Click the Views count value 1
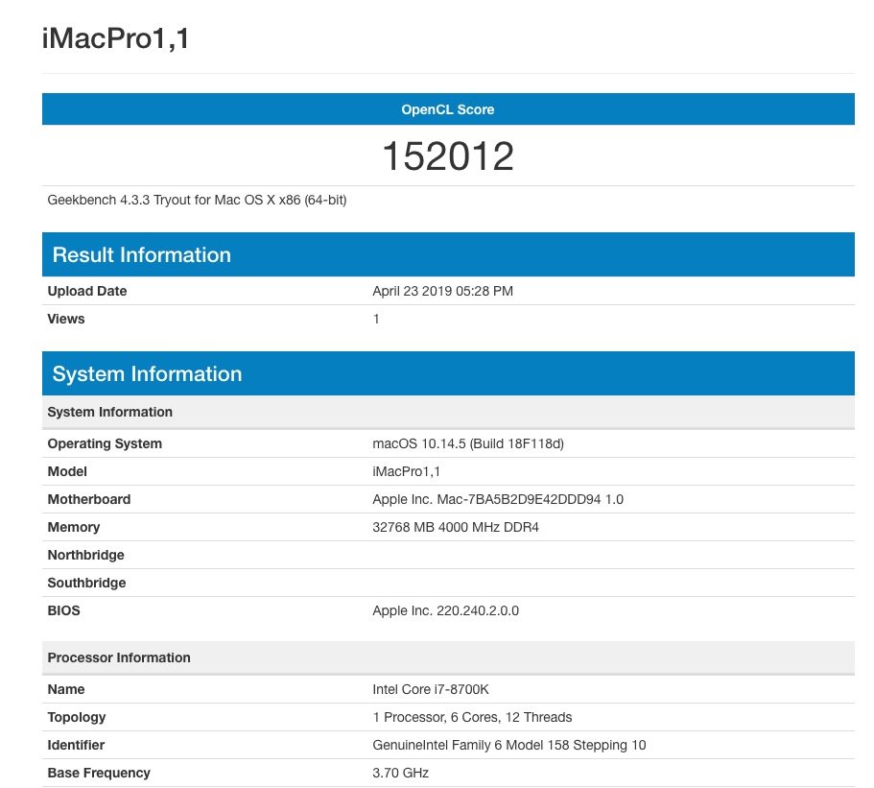Screen dimensions: 874x788 376,319
